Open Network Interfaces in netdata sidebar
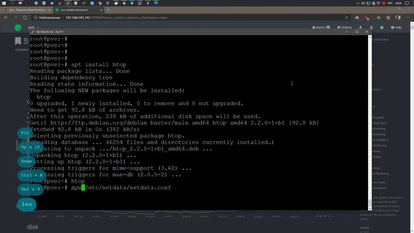 [380, 140]
